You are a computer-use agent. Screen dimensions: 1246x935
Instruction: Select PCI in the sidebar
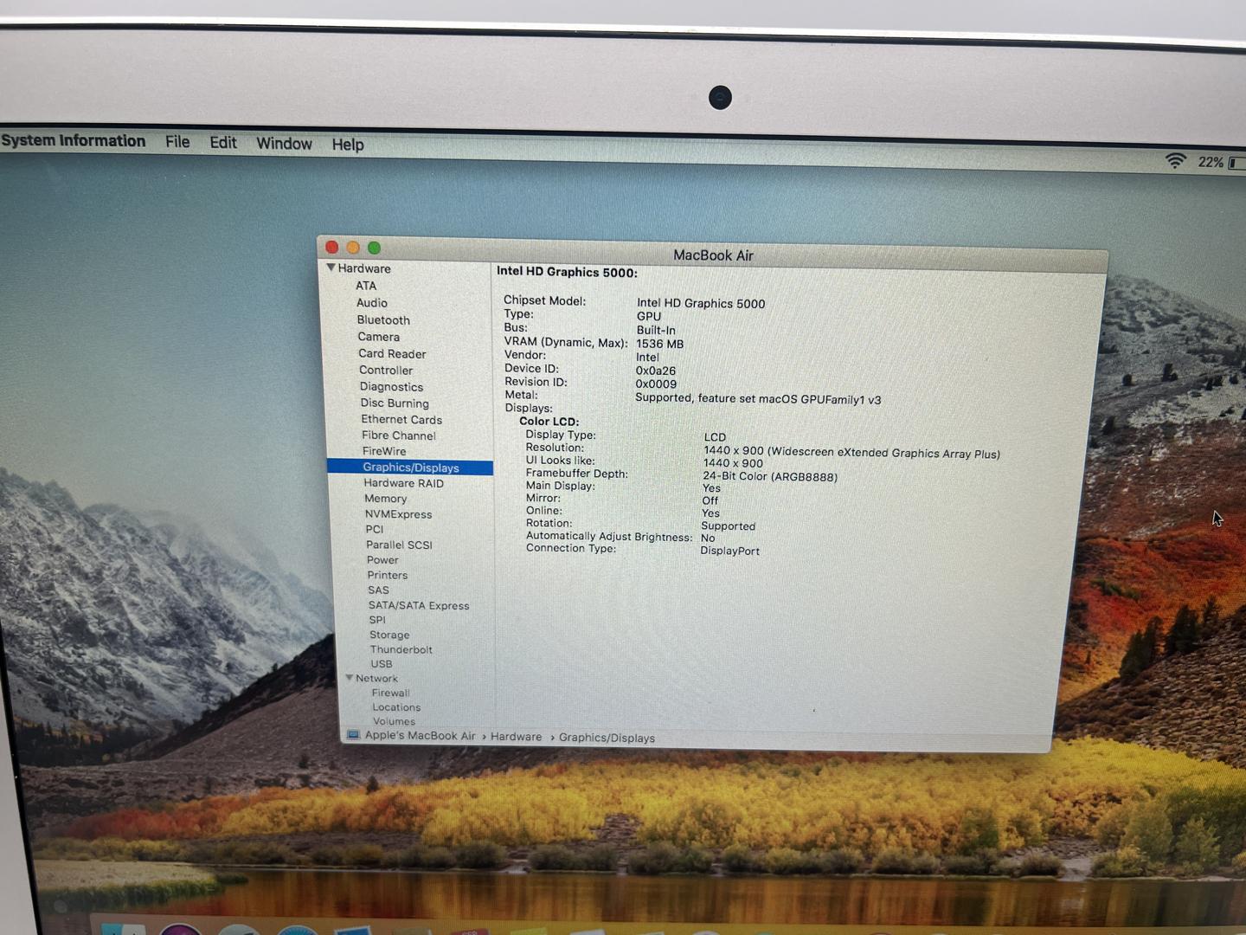(x=374, y=529)
